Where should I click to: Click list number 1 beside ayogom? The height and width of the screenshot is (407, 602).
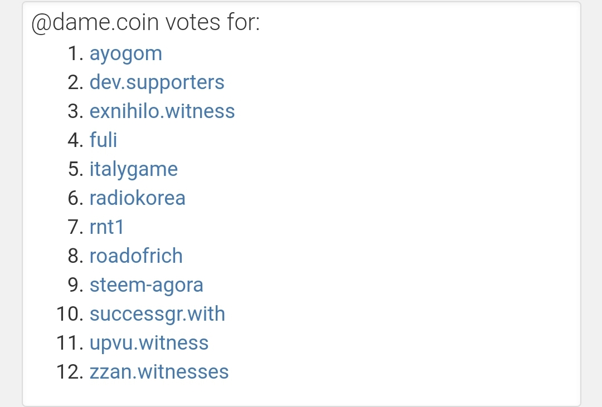point(76,53)
